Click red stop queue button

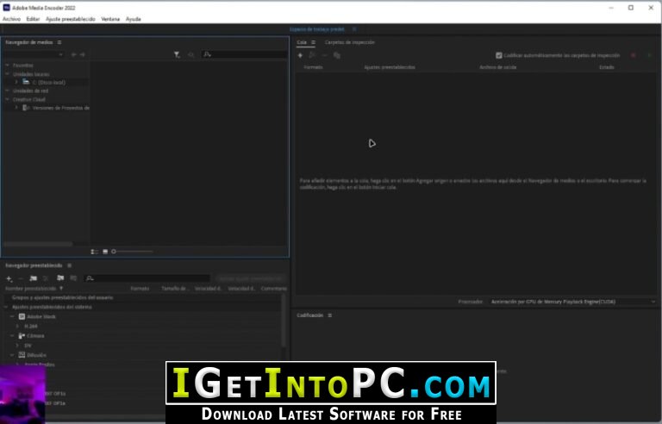click(633, 55)
